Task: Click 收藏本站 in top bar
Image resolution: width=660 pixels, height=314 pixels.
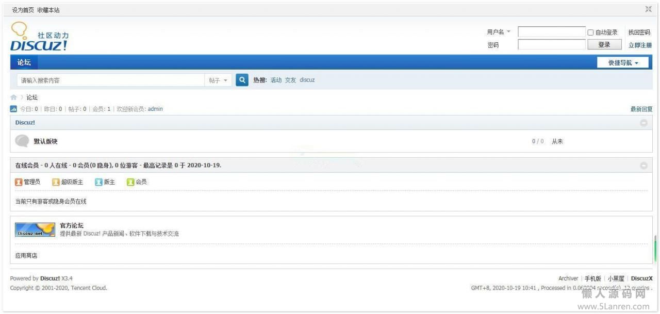Action: [x=48, y=10]
